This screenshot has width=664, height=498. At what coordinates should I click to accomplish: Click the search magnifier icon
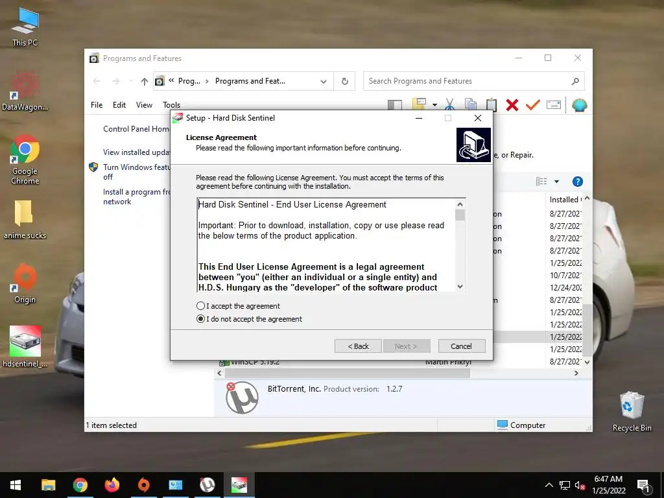point(575,81)
